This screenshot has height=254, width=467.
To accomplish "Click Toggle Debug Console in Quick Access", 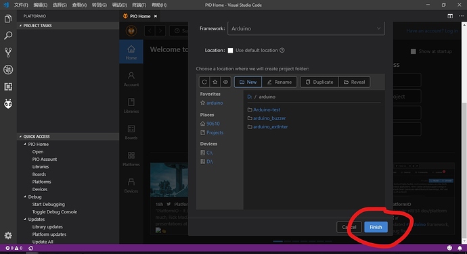I will pos(55,212).
